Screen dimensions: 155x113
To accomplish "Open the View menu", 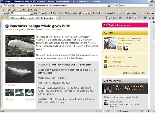I will [x=14, y=10].
